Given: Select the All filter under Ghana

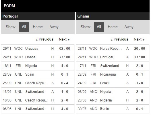Looking at the screenshot, I should (x=99, y=27).
